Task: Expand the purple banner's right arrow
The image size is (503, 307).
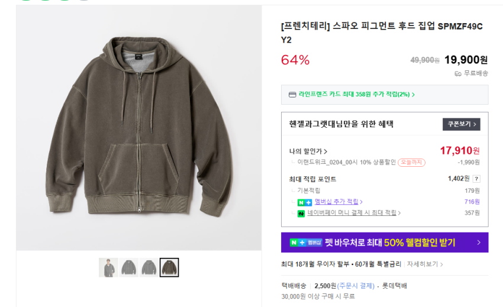Action: coord(479,243)
